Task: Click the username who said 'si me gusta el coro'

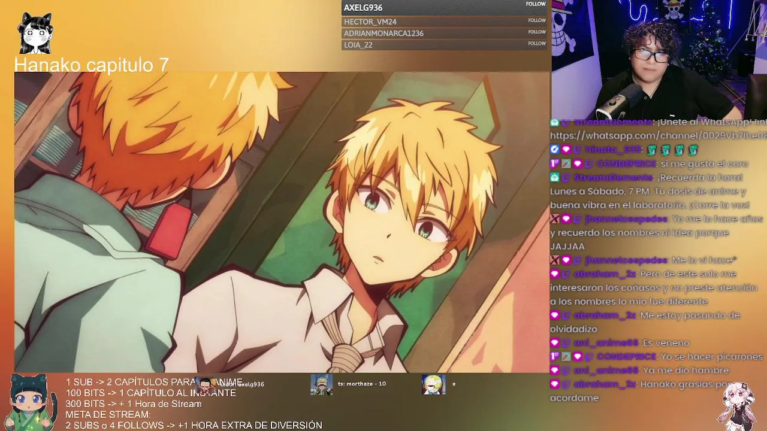Action: (x=626, y=163)
